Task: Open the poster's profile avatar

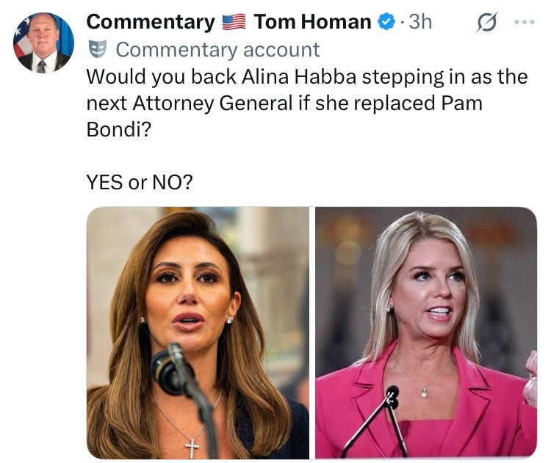Action: click(x=43, y=43)
